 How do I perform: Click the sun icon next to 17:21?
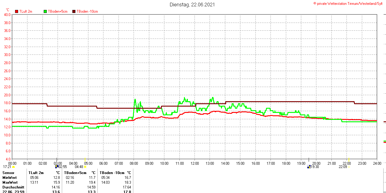pos(13,167)
